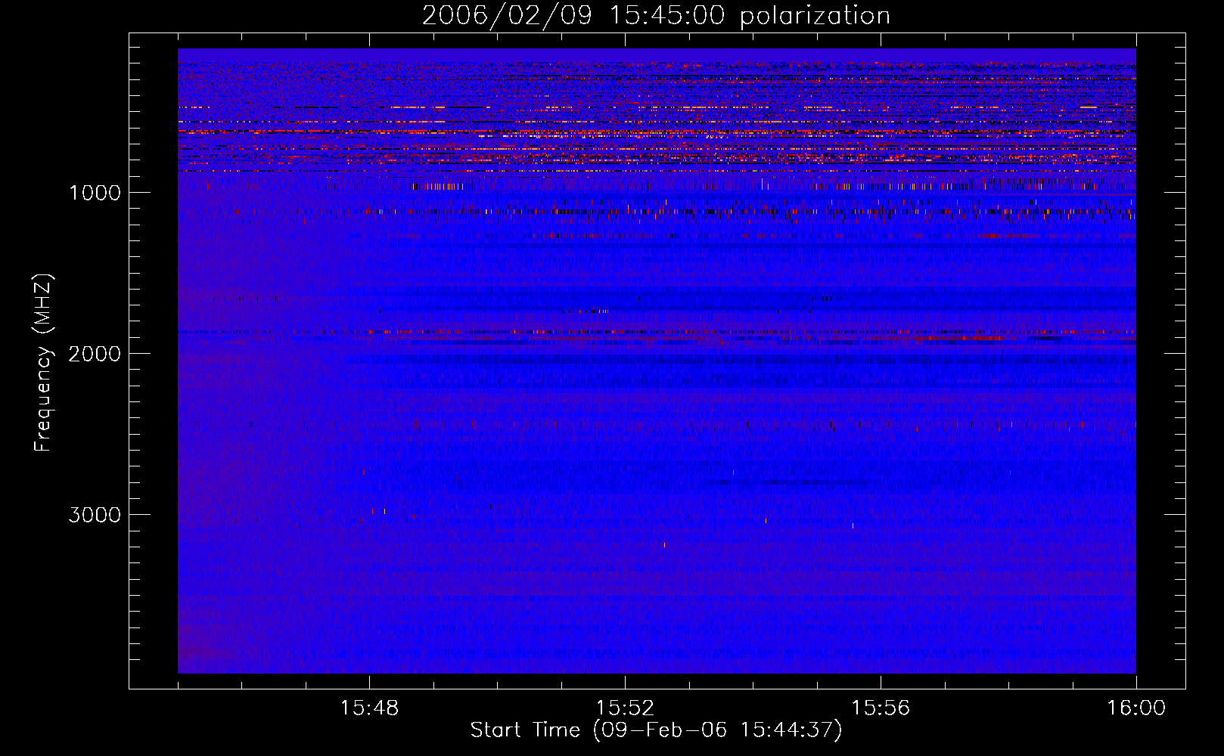1224x756 pixels.
Task: Click the 15:52 time tick label
Action: 625,708
